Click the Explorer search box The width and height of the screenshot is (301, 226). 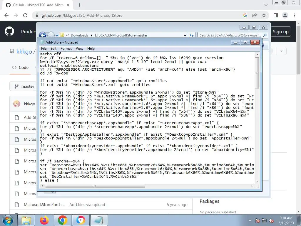click(x=230, y=35)
